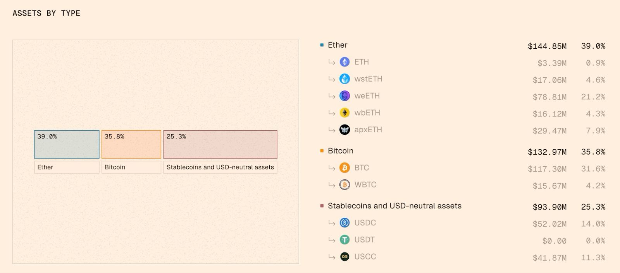Viewport: 620px width, 273px height.
Task: Select the 25.3% Stablecoins chart block
Action: [x=220, y=144]
